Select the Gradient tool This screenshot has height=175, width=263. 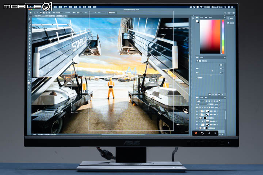point(30,52)
